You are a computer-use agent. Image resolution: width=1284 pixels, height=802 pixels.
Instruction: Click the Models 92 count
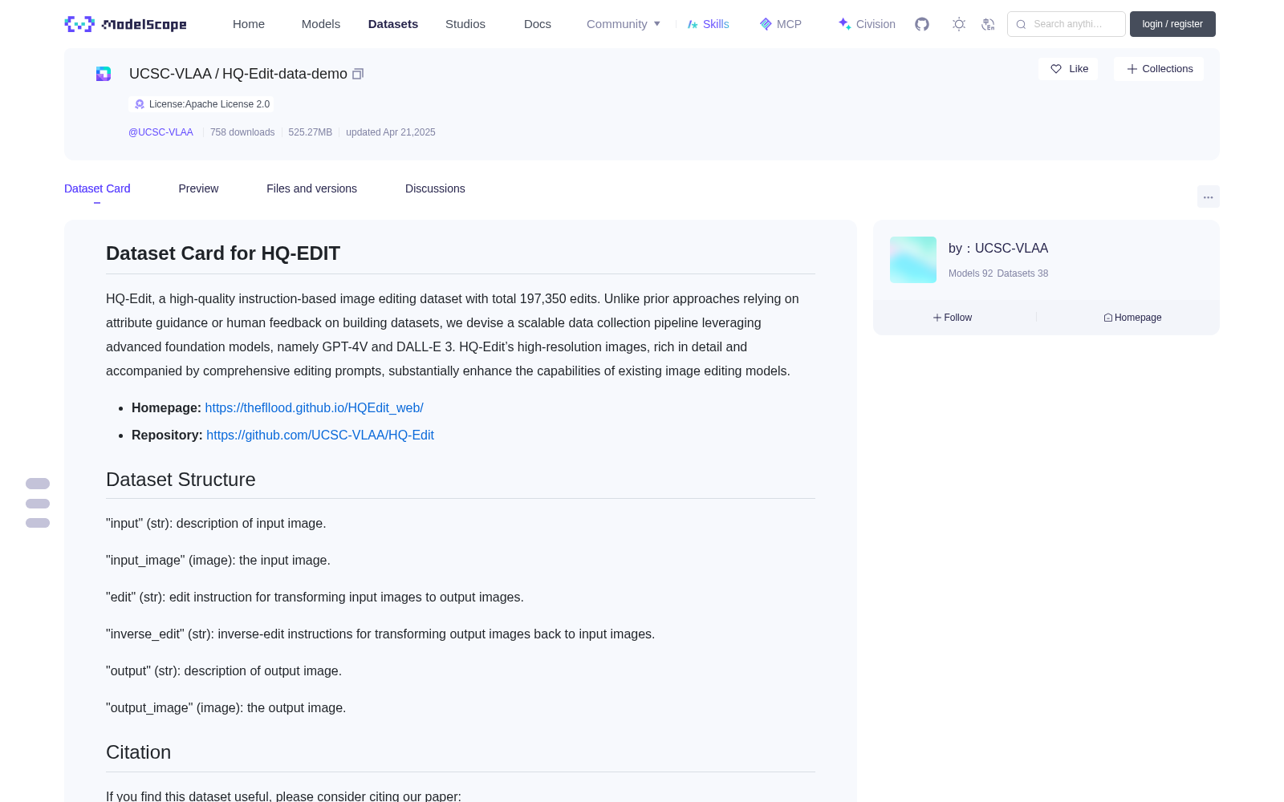click(x=970, y=273)
